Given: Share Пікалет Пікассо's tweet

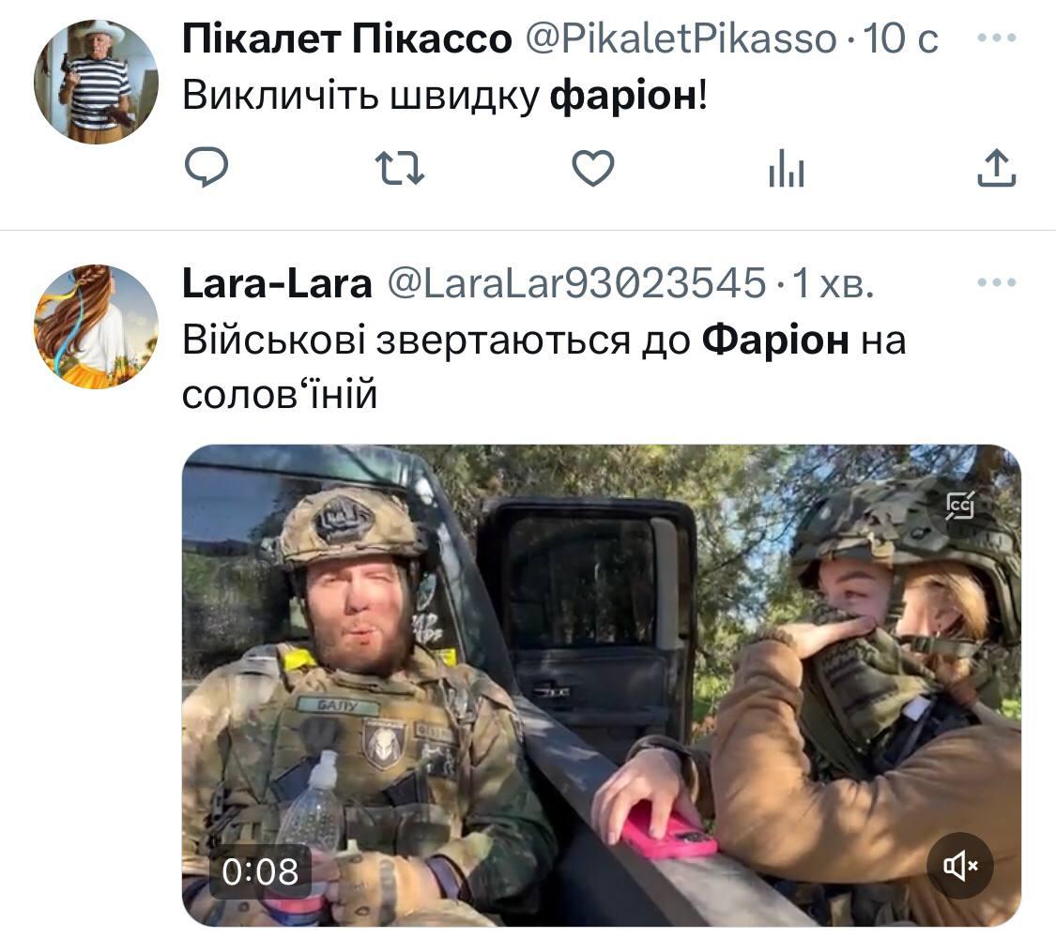Looking at the screenshot, I should pos(997,168).
